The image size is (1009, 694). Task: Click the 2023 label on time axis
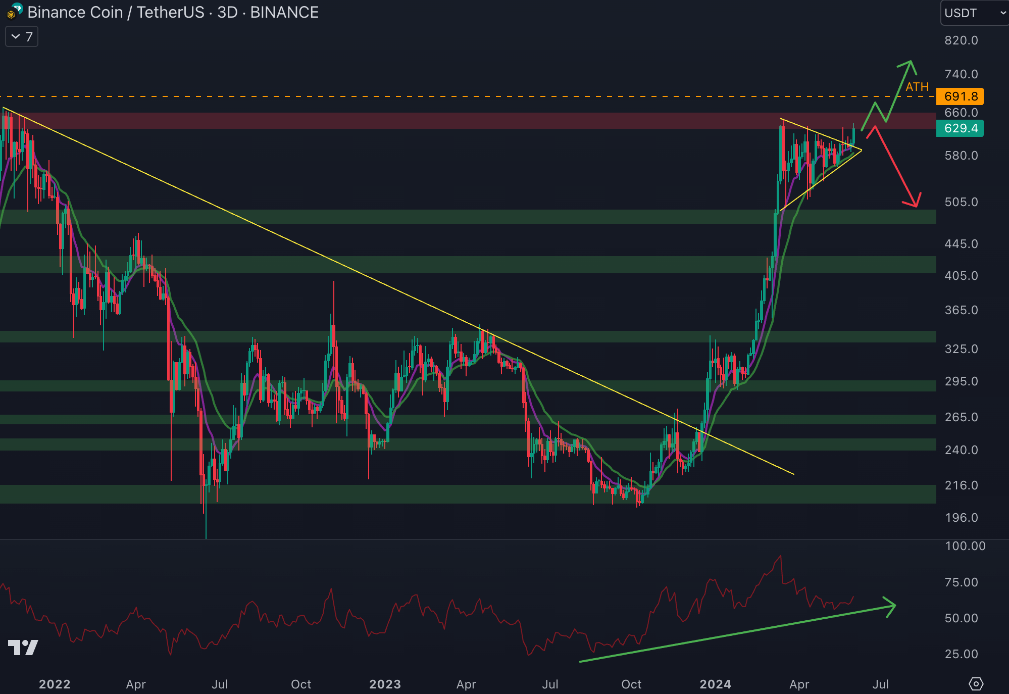tap(385, 684)
